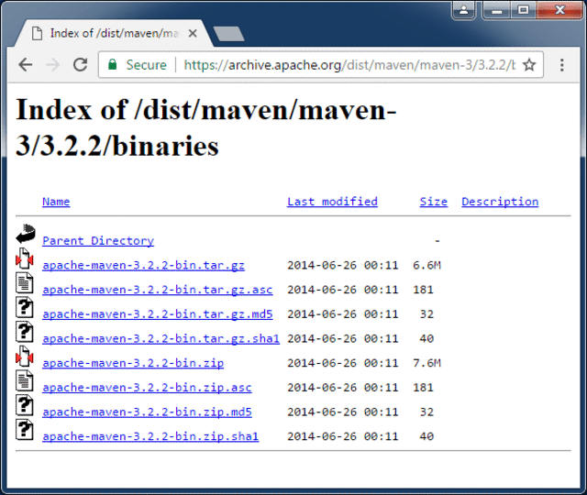
Task: Open apache-maven-3.2.2-bin.tar.gz.md5 link
Action: coord(157,314)
